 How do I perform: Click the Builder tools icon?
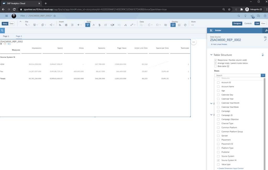(x=211, y=31)
